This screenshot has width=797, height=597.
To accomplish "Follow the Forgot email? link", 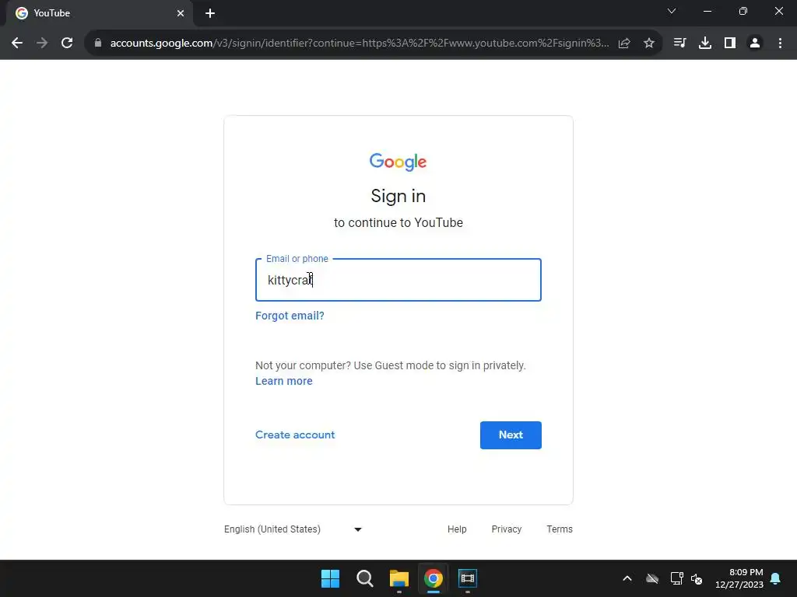I will pos(290,316).
